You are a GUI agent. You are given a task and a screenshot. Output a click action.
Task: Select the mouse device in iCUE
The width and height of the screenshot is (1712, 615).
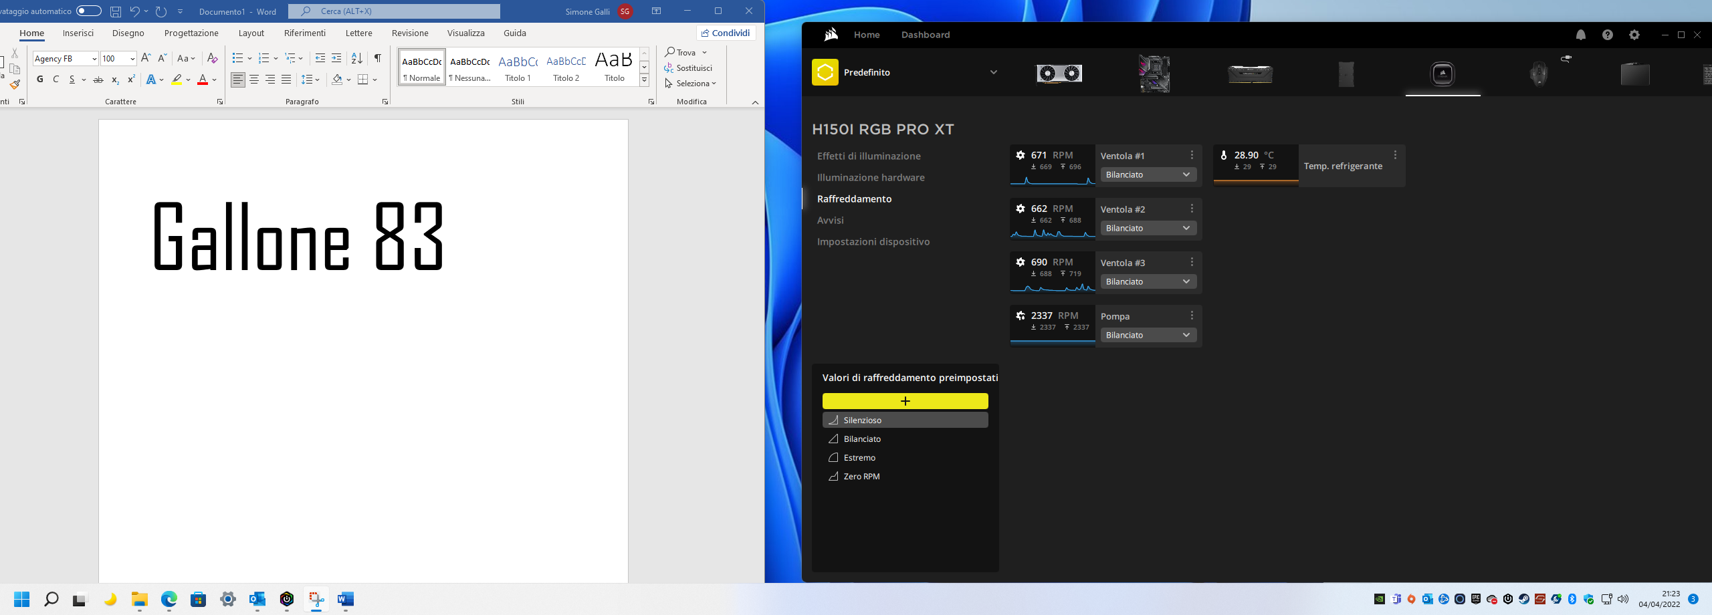1539,73
